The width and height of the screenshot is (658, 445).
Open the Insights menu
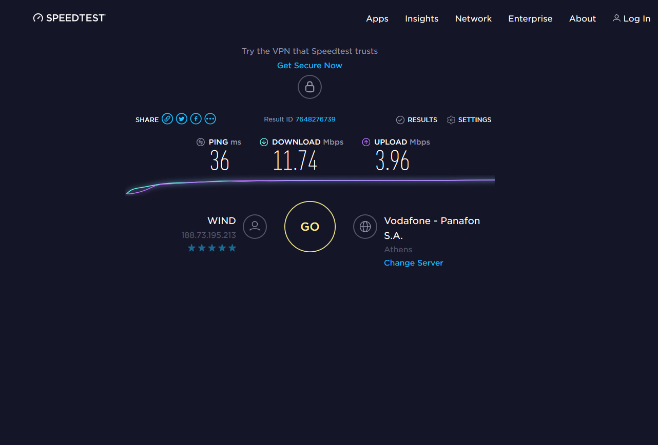422,18
